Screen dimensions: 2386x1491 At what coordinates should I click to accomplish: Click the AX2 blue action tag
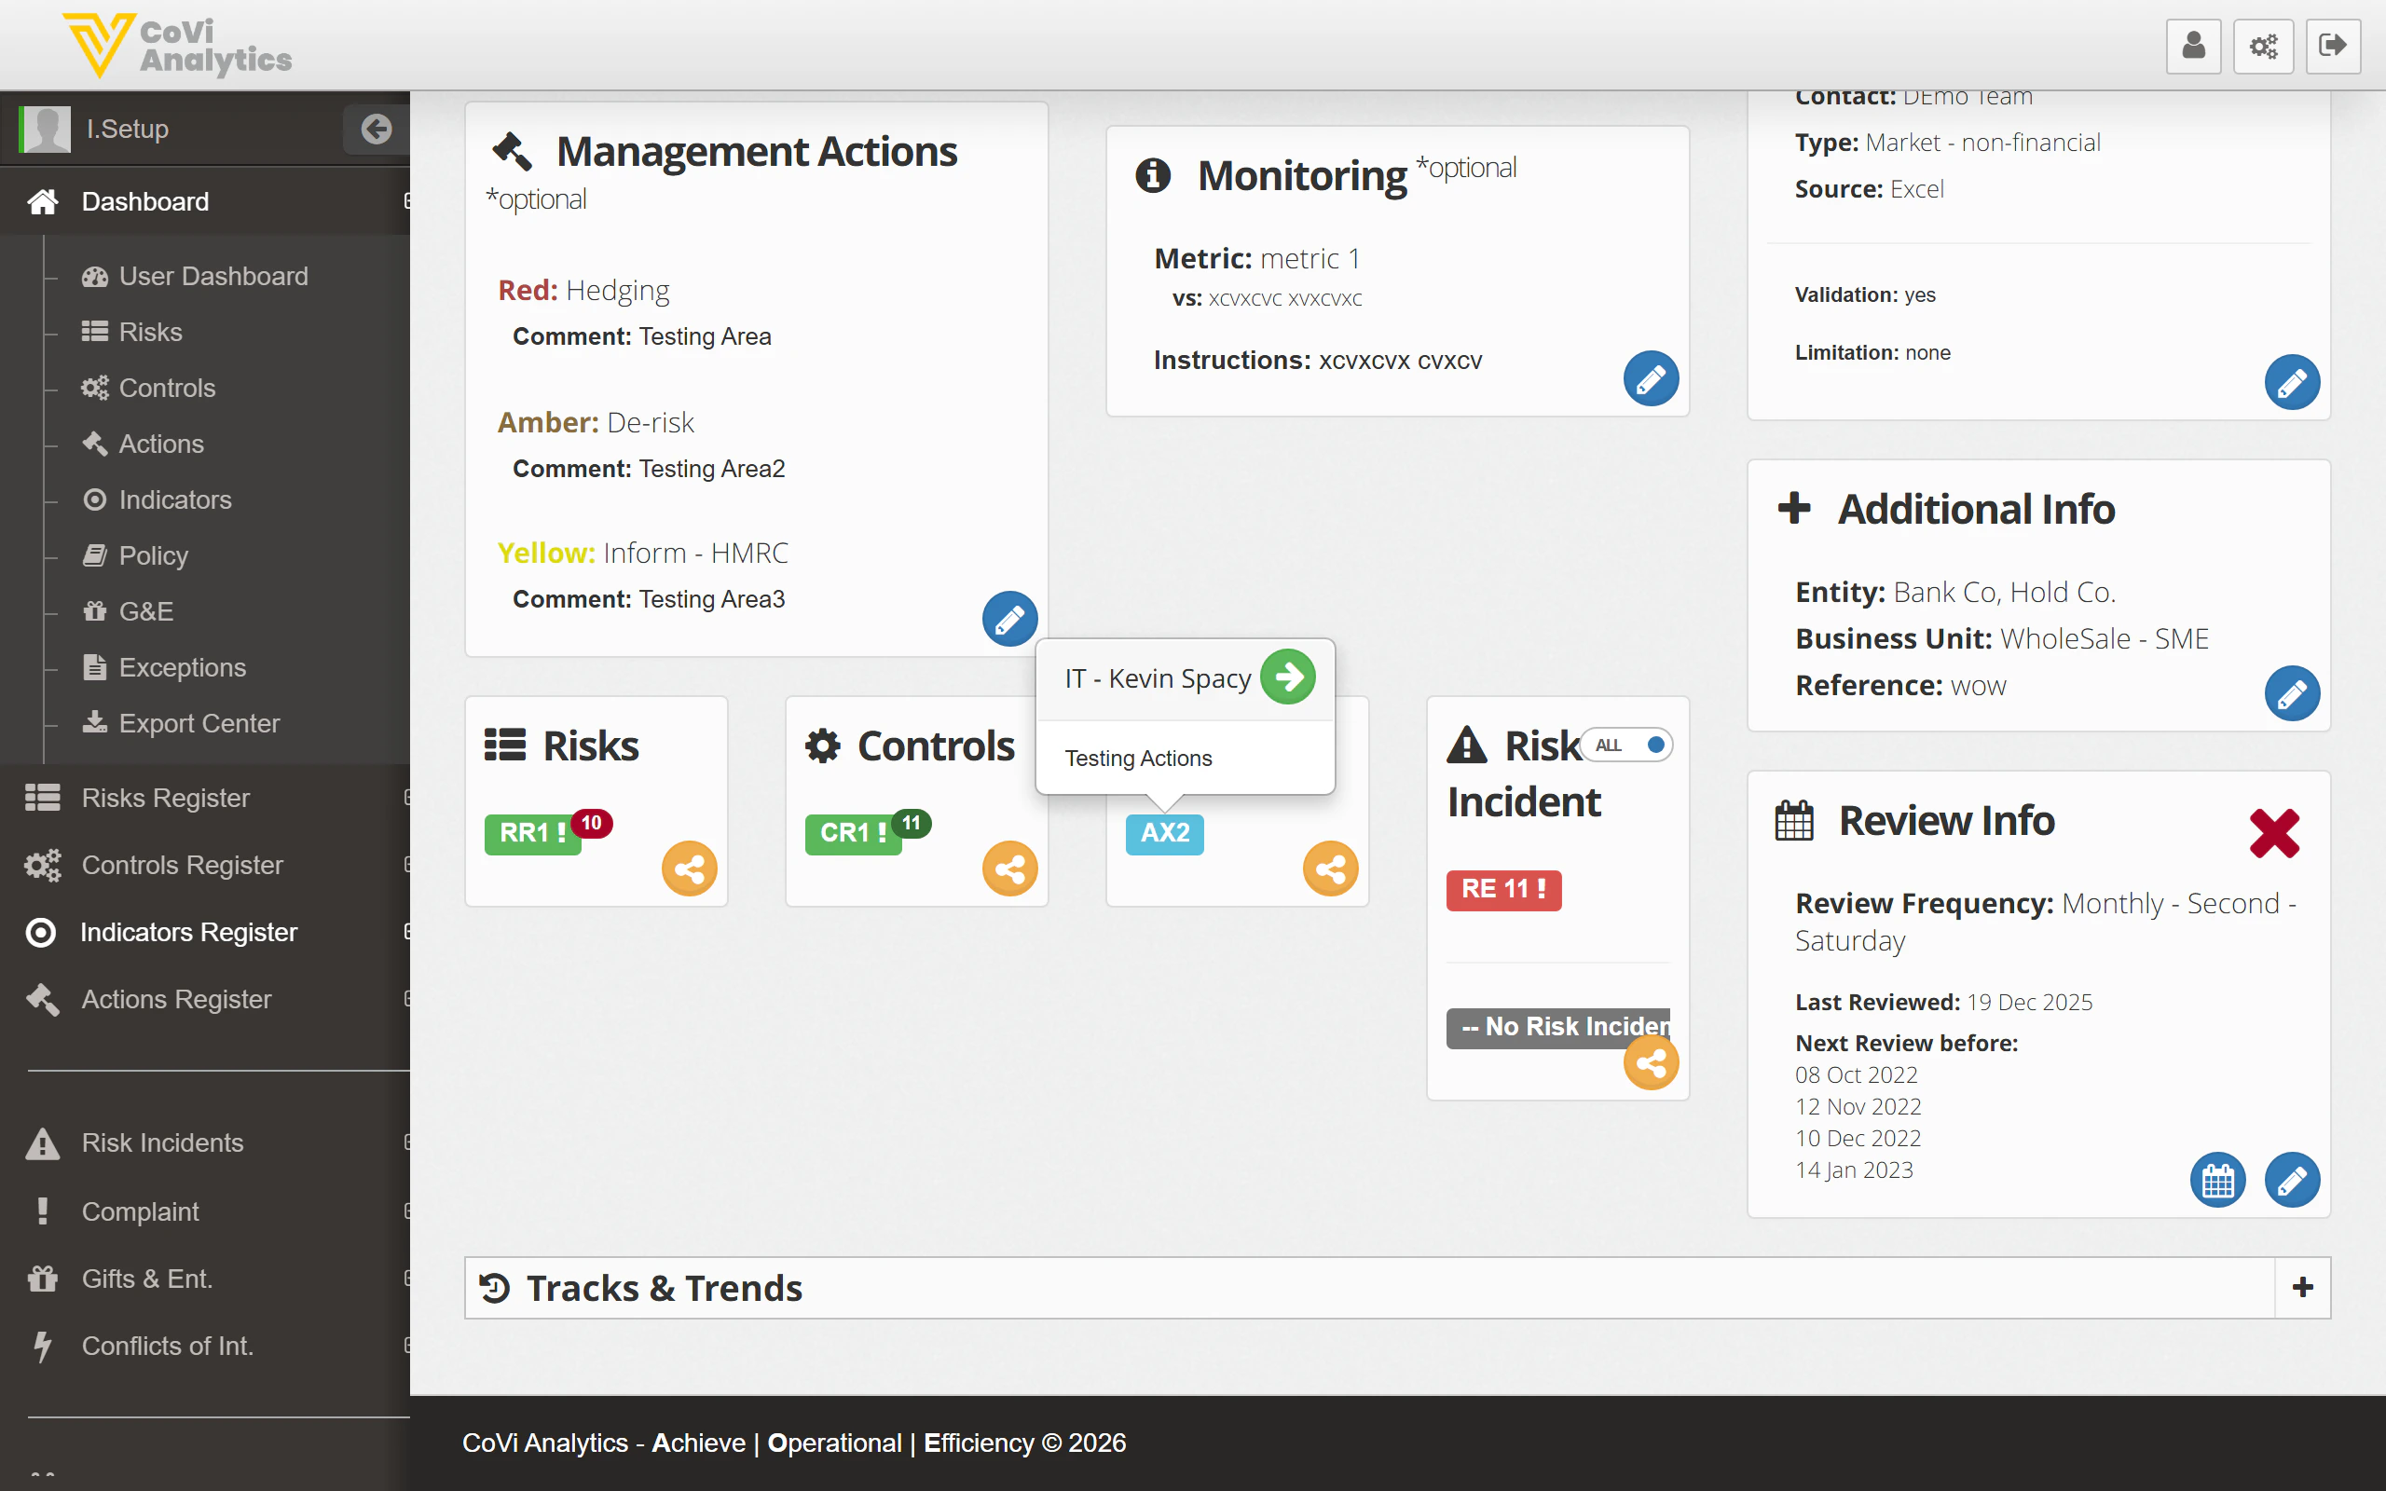click(1164, 833)
